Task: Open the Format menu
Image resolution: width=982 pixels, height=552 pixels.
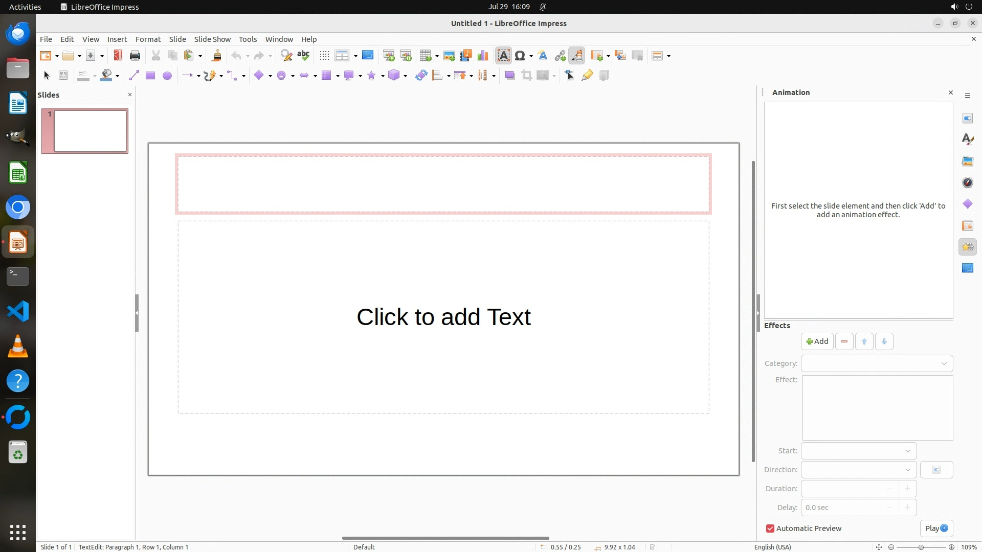Action: click(148, 39)
